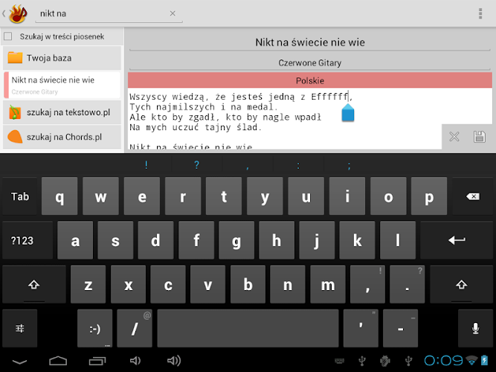
Task: Tap the orange Chords.pl pick icon
Action: pyautogui.click(x=15, y=137)
